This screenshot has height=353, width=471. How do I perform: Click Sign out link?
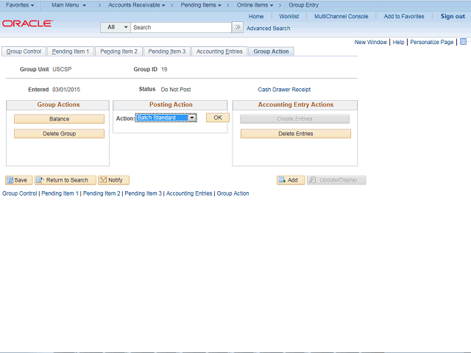(453, 16)
